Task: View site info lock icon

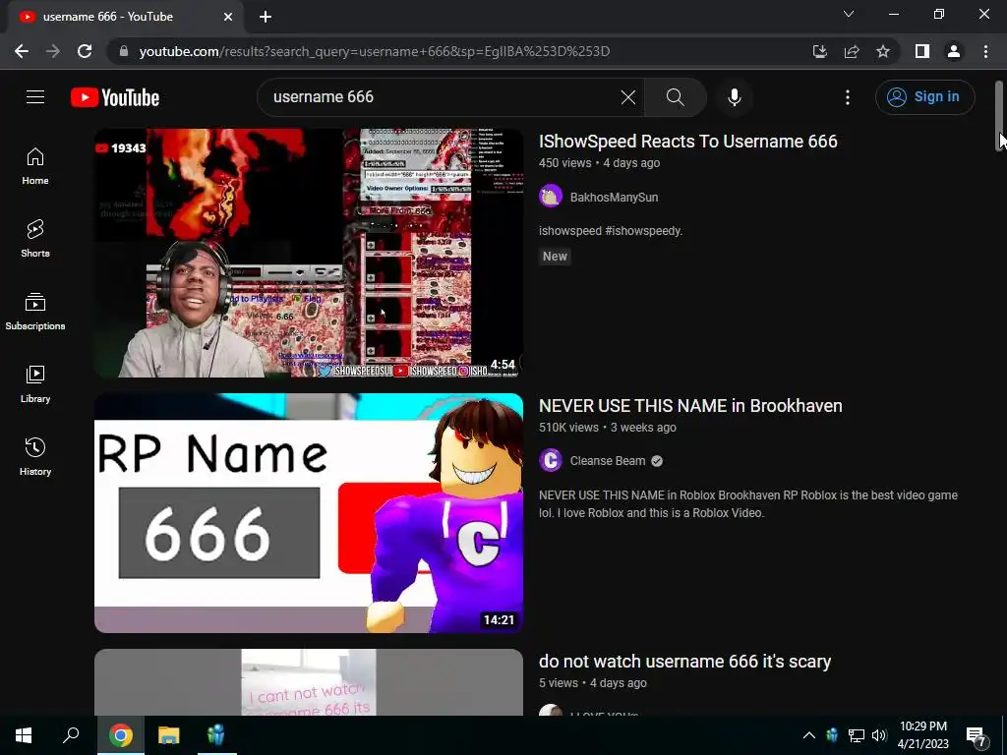Action: tap(124, 51)
